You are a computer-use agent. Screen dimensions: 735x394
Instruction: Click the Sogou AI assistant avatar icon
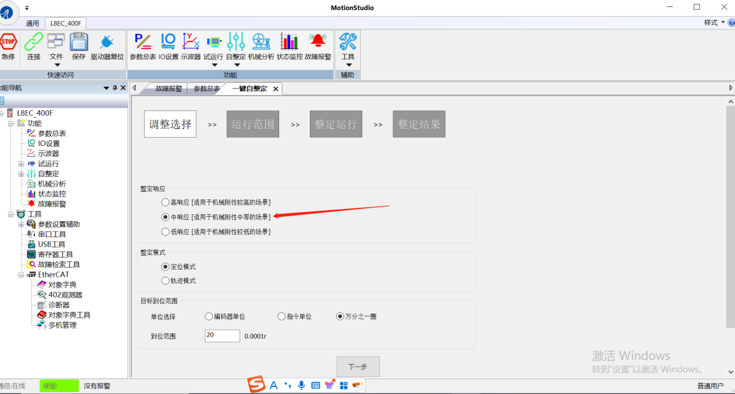(x=358, y=384)
